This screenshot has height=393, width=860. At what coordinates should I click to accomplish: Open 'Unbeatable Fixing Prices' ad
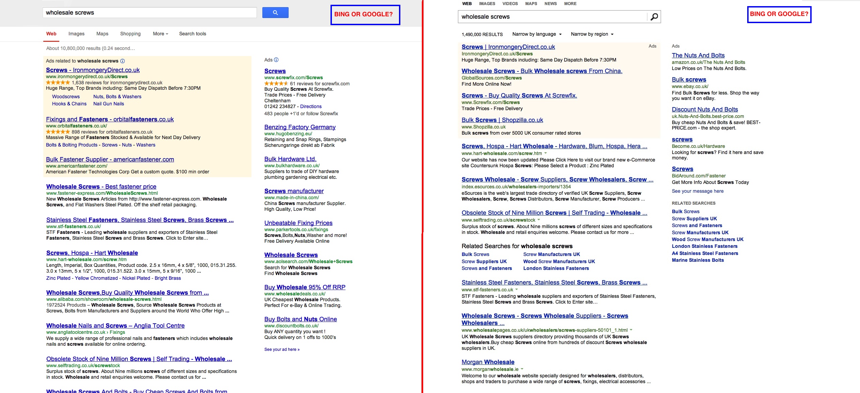(x=298, y=223)
